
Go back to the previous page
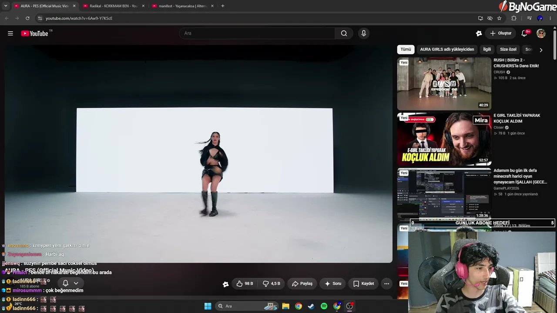point(7,18)
